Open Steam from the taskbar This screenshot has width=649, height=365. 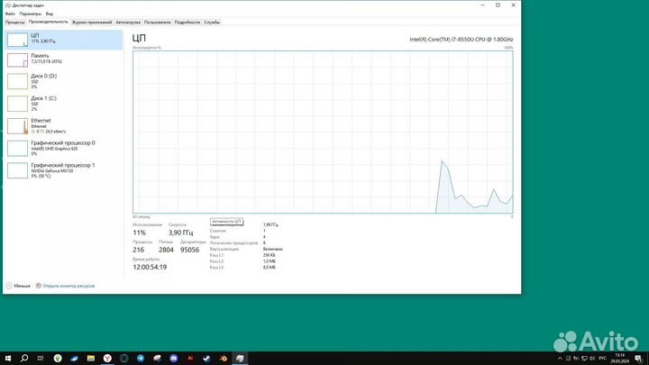(206, 359)
